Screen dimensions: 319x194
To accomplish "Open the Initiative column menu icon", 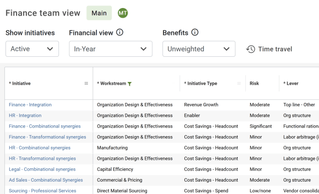I will click(86, 84).
